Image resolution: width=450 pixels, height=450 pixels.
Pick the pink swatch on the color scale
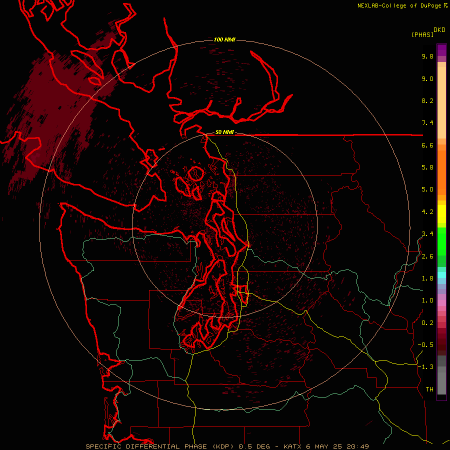(x=441, y=303)
